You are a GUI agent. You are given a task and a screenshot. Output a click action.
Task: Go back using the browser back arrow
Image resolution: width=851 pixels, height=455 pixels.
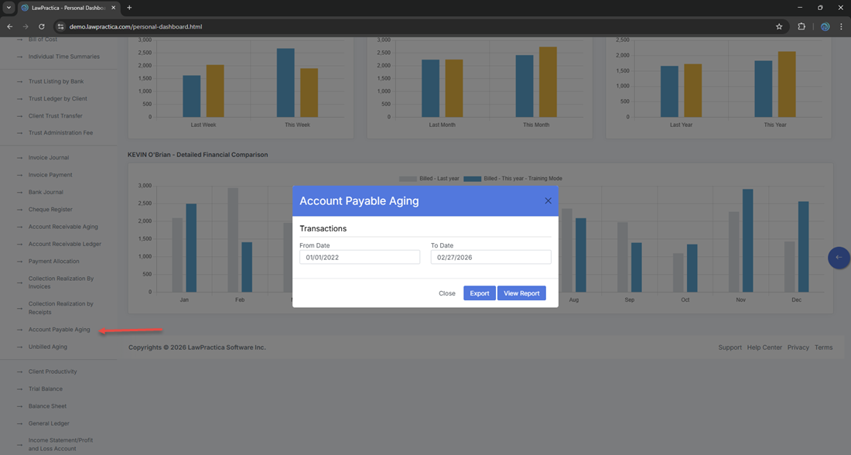click(9, 26)
